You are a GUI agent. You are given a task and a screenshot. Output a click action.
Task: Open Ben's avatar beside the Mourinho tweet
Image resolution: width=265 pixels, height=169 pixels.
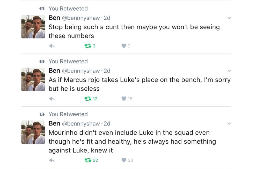tap(33, 132)
